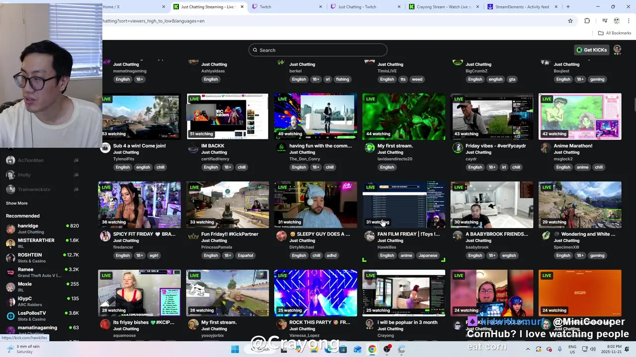
Task: Switch to the Crayong Stream tab
Action: point(444,7)
